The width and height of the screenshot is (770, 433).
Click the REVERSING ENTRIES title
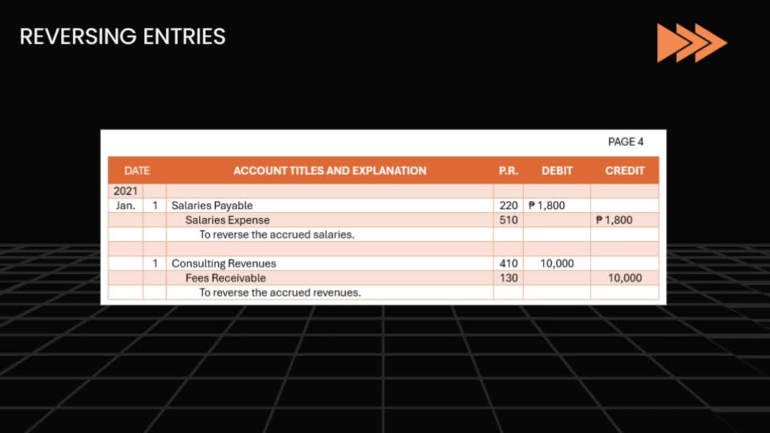[x=122, y=37]
